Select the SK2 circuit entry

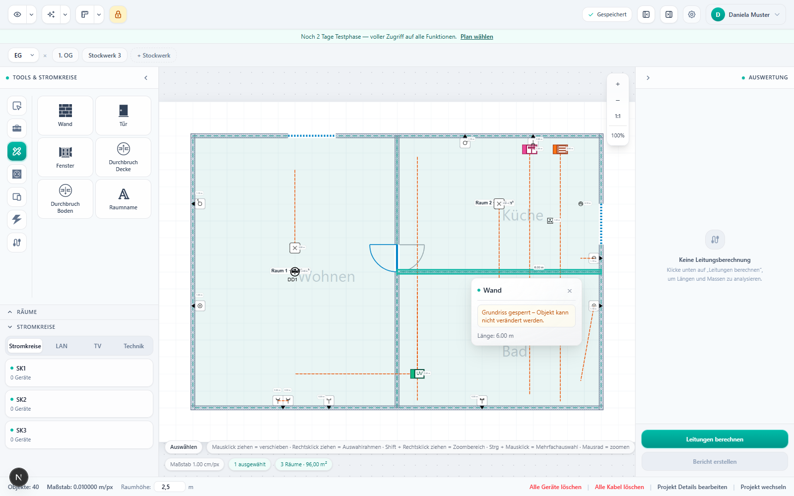pyautogui.click(x=79, y=404)
